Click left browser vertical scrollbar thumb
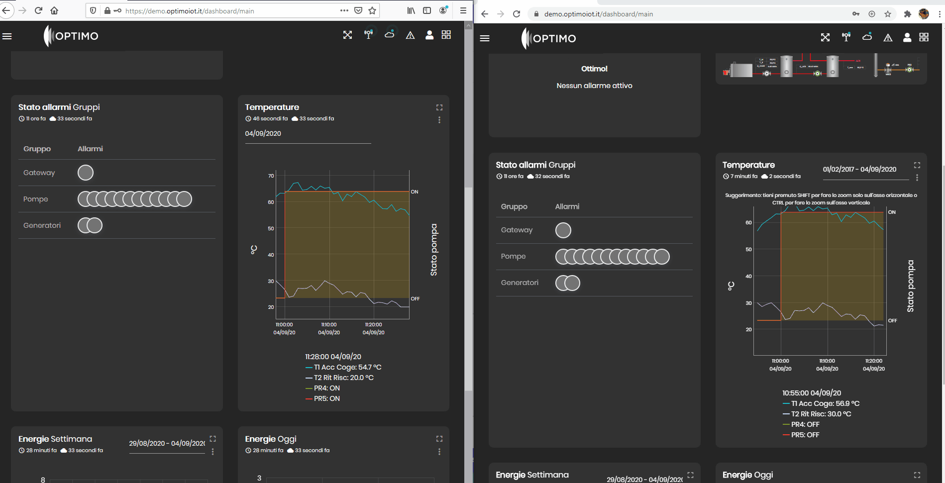The image size is (945, 483). (469, 289)
